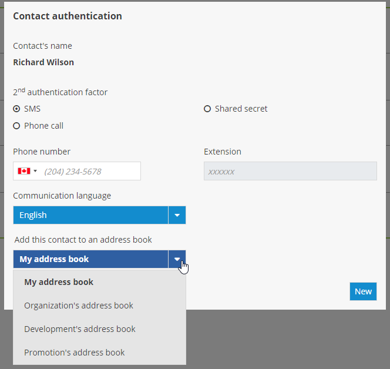390x369 pixels.
Task: Select the Shared secret radio button
Action: (x=207, y=109)
